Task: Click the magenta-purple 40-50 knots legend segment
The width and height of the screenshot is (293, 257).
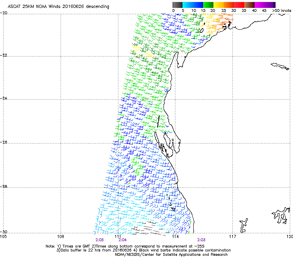Action: [x=265, y=5]
